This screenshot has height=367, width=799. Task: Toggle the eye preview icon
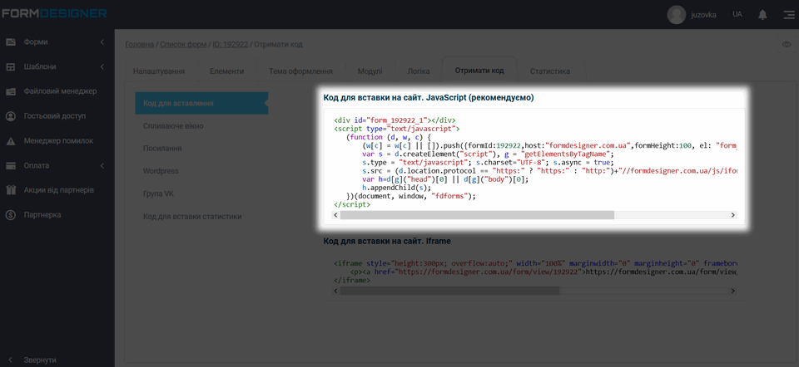tap(787, 44)
